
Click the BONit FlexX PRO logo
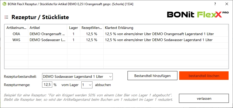tap(198, 15)
